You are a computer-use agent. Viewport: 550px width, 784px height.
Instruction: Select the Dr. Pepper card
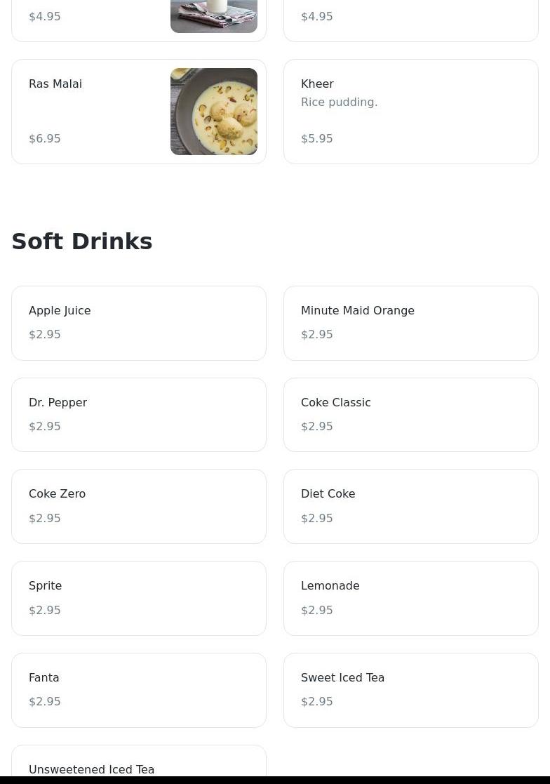(x=138, y=415)
